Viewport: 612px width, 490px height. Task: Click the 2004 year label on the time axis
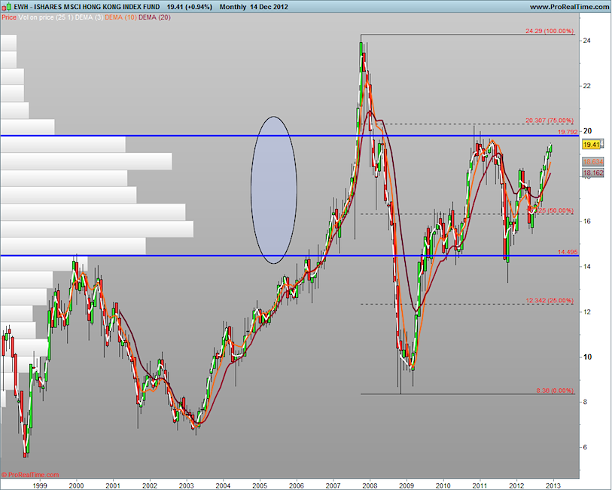tap(224, 485)
